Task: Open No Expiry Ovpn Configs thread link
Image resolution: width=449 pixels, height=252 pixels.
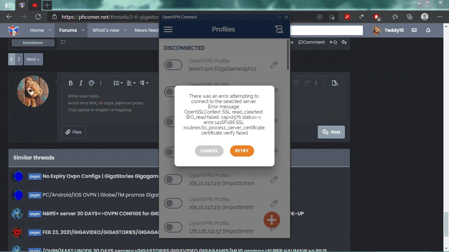Action: [101, 176]
